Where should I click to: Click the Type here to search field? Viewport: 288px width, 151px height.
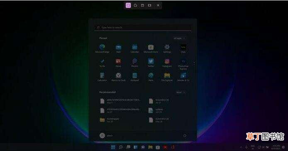[x=143, y=27]
